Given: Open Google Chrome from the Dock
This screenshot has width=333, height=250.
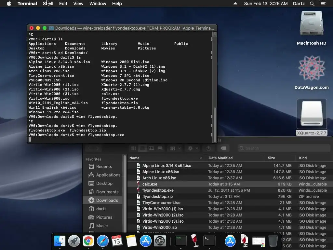Looking at the screenshot, I should (88, 241).
